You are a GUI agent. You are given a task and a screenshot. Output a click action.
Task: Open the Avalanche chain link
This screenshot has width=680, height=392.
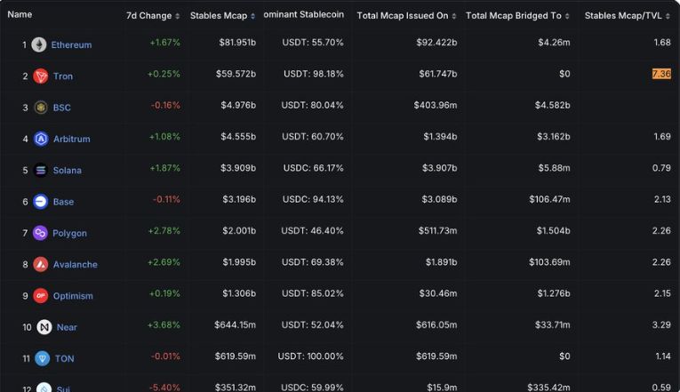pyautogui.click(x=75, y=264)
